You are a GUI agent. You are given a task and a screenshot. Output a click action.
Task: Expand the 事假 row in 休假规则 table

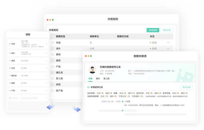(52, 54)
